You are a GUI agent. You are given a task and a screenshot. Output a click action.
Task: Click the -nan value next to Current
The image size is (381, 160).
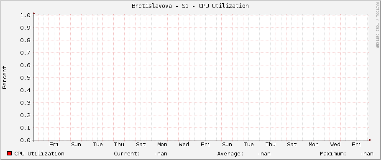pos(161,154)
